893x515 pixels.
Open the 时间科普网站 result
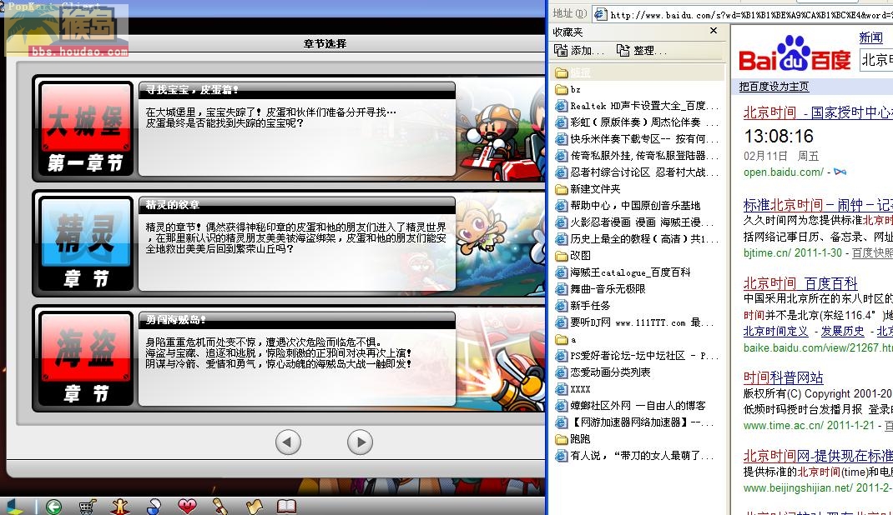pos(783,377)
